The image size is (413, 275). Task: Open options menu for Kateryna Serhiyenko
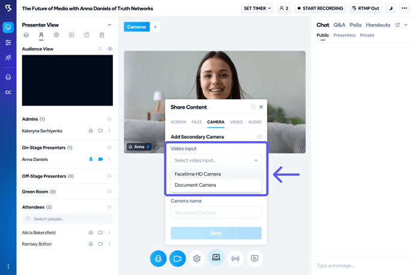[x=109, y=131]
